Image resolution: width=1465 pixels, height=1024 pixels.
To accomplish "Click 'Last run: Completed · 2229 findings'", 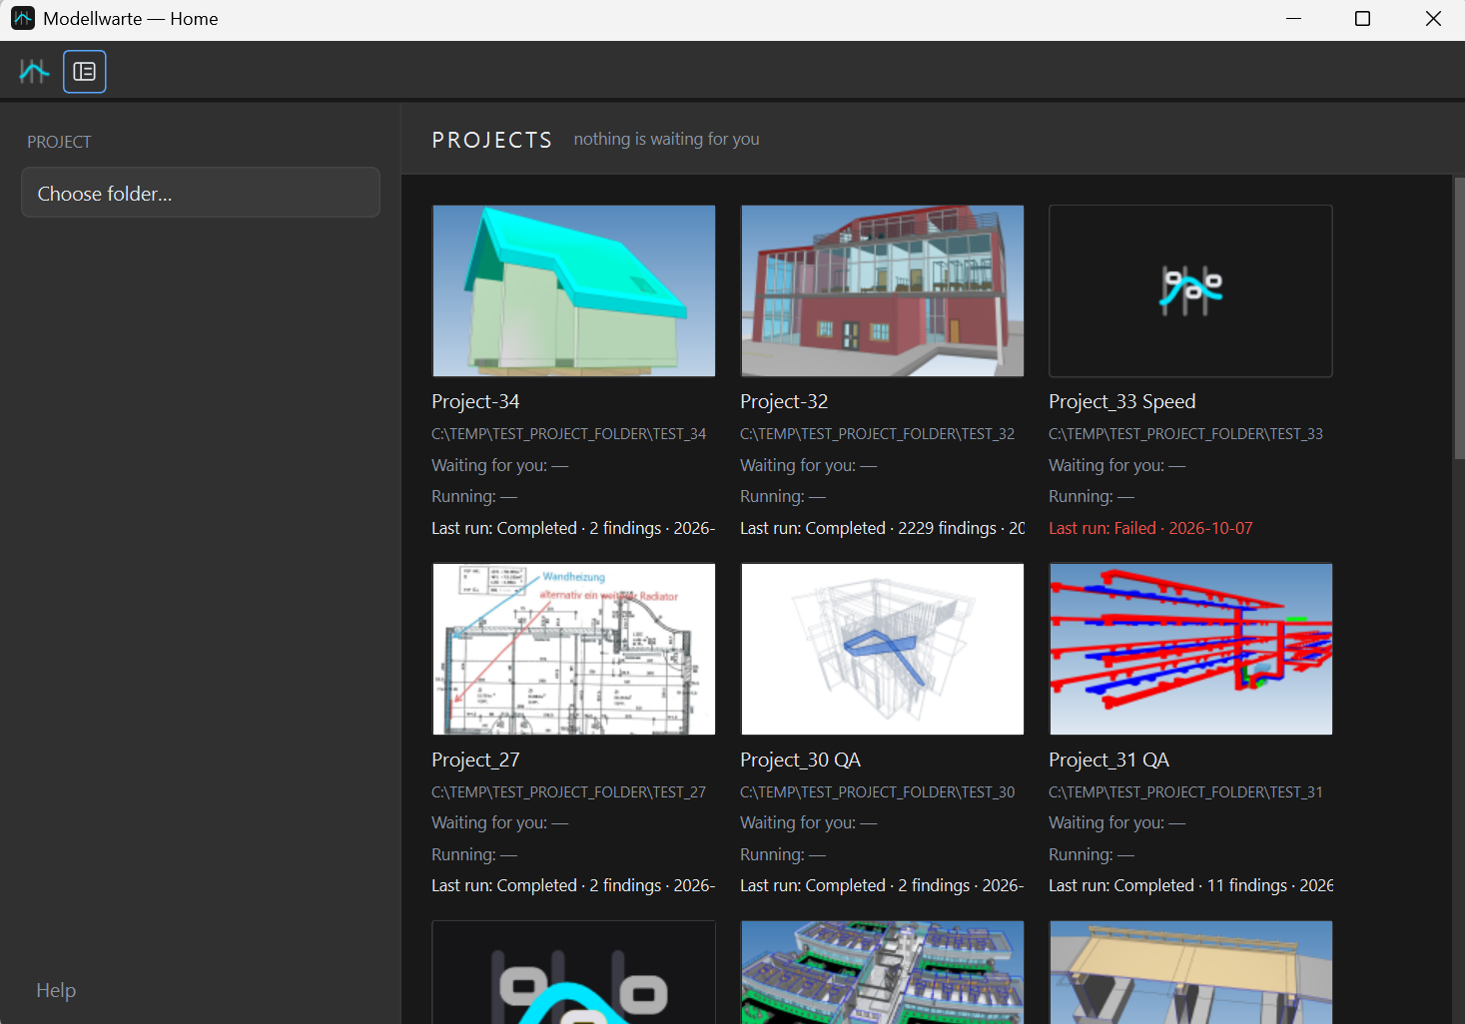I will click(x=882, y=528).
